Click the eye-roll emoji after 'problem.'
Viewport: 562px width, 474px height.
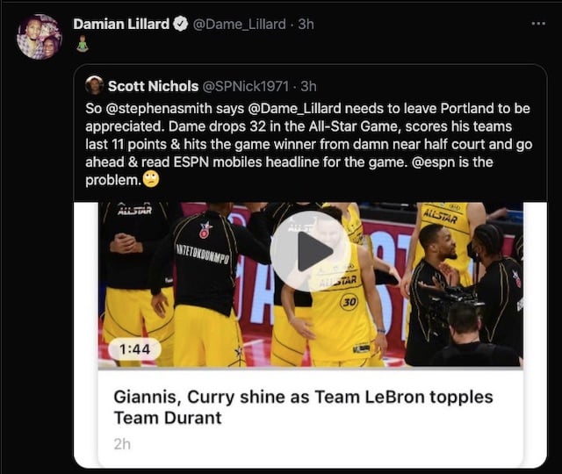click(151, 179)
